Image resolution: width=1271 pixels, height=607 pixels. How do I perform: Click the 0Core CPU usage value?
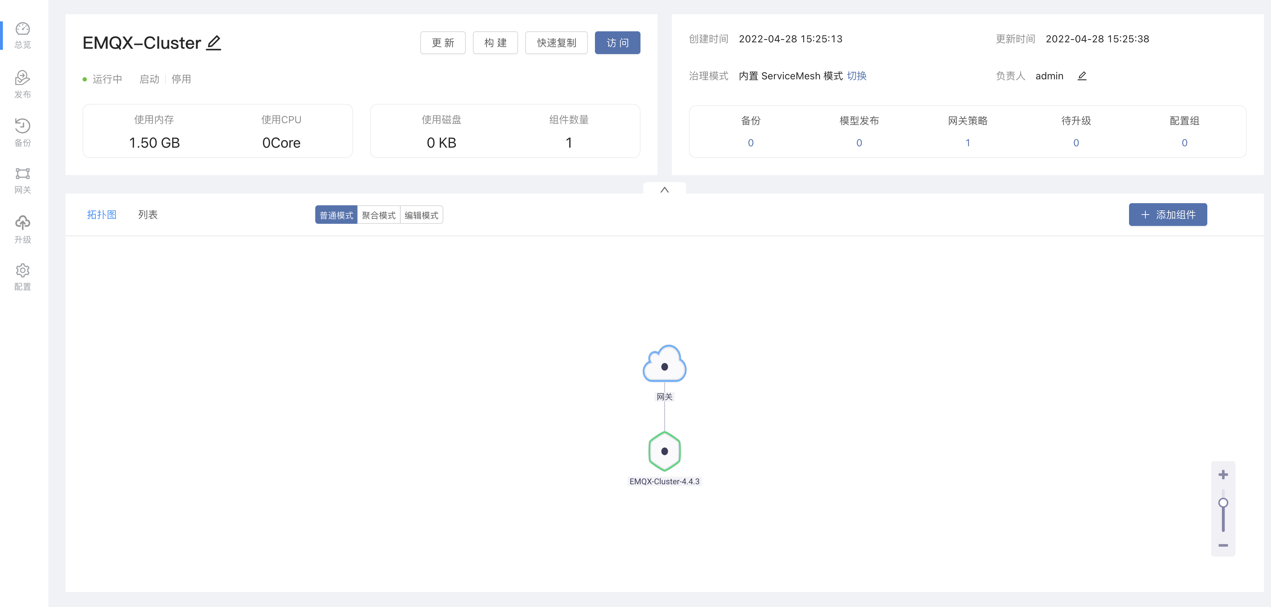pos(281,143)
